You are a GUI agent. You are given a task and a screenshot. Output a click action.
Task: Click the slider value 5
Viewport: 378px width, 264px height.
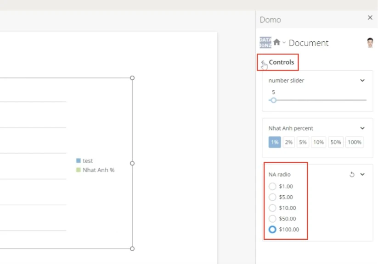click(273, 92)
